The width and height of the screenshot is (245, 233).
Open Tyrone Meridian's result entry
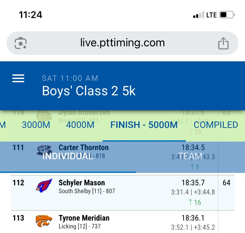pos(84,218)
